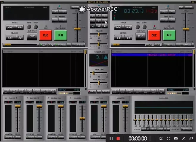
Task: Pause the ApowerREC screen recording
Action: pos(111,138)
